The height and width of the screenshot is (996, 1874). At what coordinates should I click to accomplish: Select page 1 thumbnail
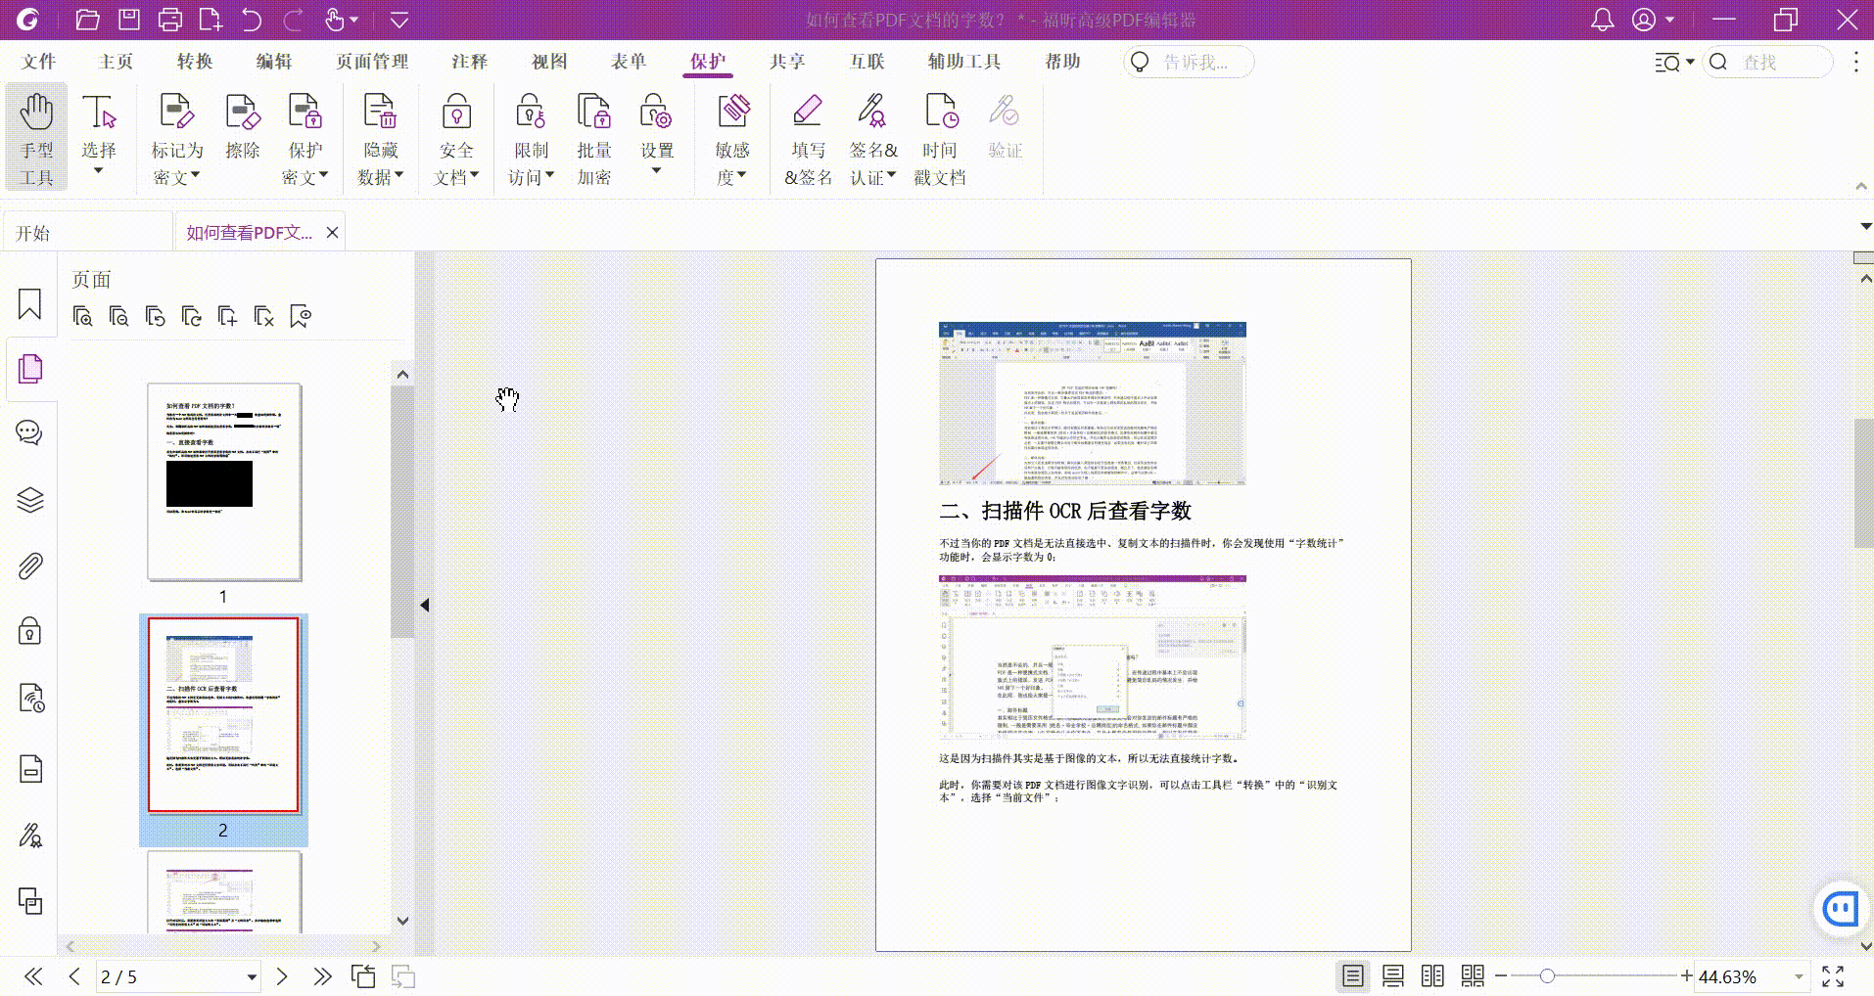coord(224,481)
